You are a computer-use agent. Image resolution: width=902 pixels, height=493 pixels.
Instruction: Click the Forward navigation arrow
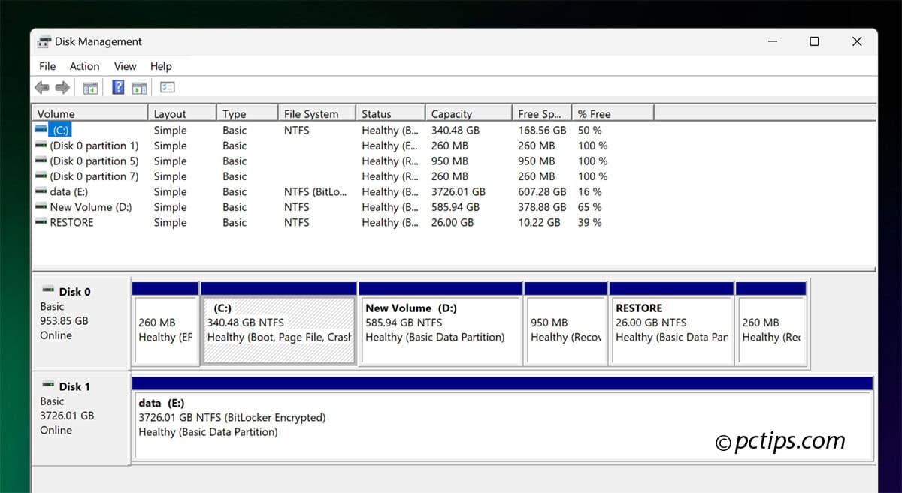click(x=63, y=87)
